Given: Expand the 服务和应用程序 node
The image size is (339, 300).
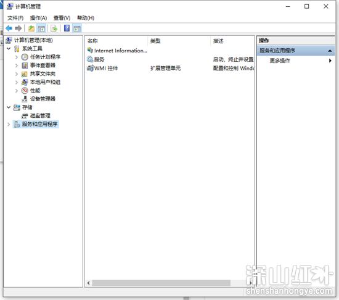Looking at the screenshot, I should (x=9, y=124).
